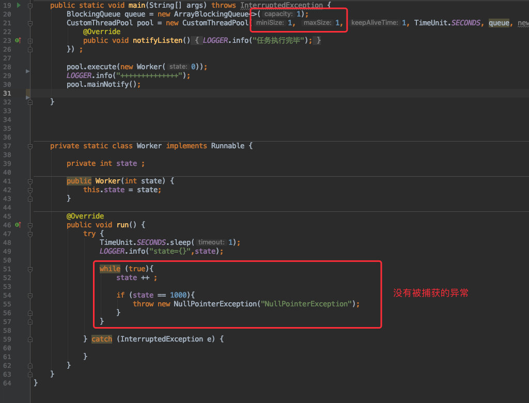Collapse the run method fold on line 46
Screen dimensions: 529x403
tap(30, 225)
